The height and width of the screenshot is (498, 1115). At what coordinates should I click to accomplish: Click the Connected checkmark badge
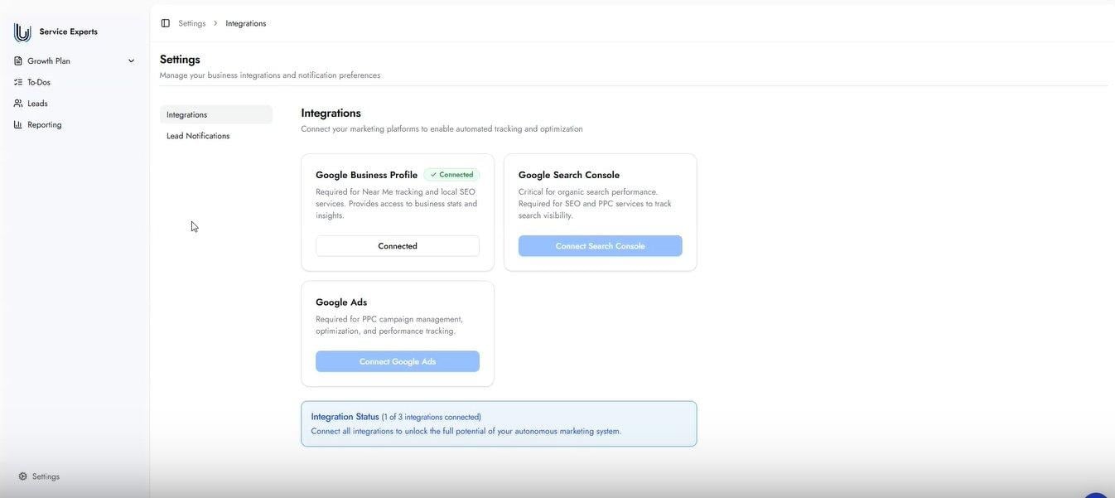pyautogui.click(x=451, y=175)
